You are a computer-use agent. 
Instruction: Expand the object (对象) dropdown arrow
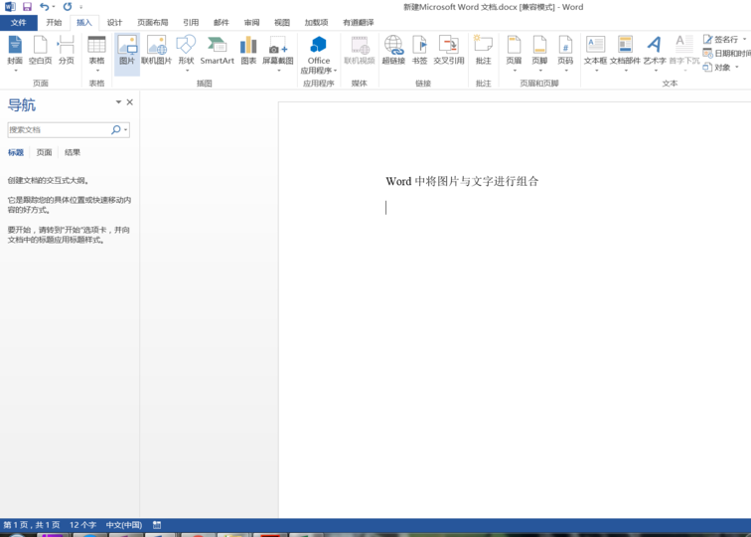pos(737,68)
